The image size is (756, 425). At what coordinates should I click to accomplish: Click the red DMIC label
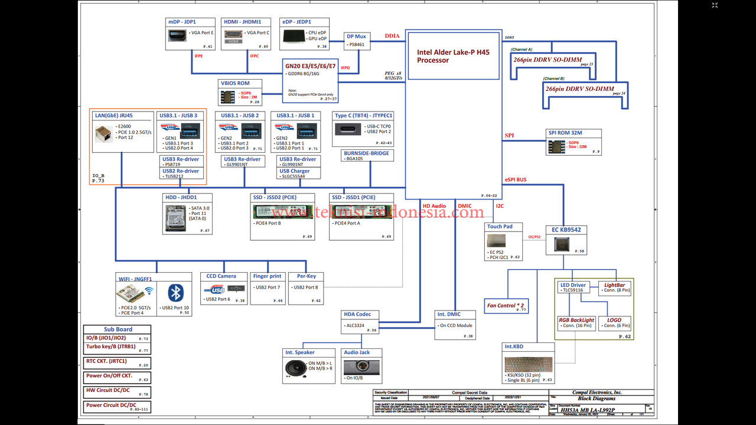[x=464, y=206]
